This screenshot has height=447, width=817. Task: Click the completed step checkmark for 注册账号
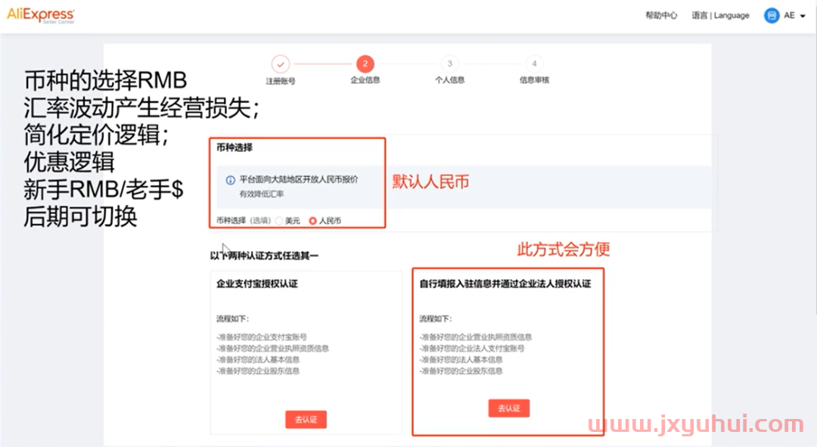click(281, 64)
